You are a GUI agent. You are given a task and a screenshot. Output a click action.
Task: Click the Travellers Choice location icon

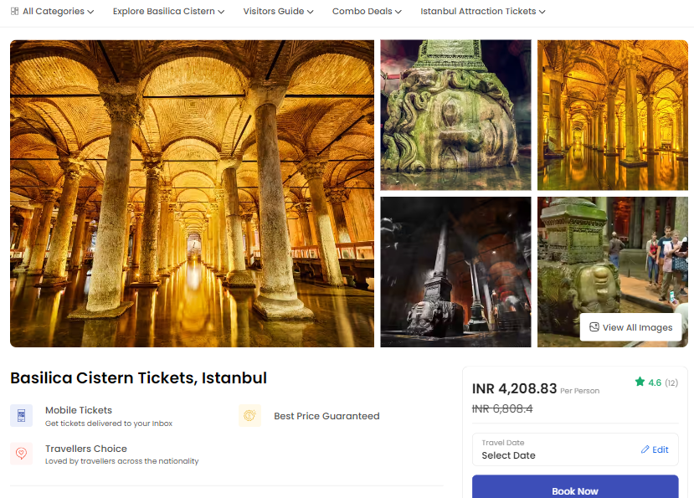(x=21, y=453)
